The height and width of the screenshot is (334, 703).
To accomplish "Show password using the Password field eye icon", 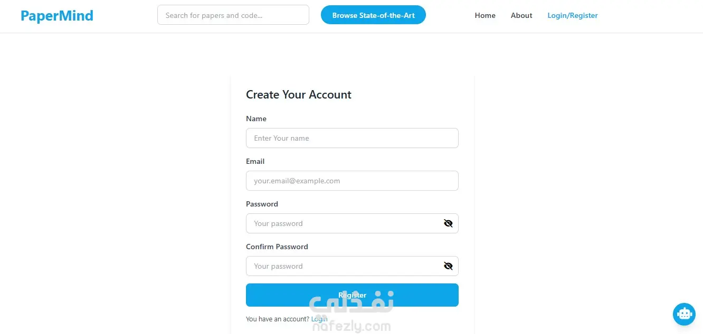I will point(448,223).
